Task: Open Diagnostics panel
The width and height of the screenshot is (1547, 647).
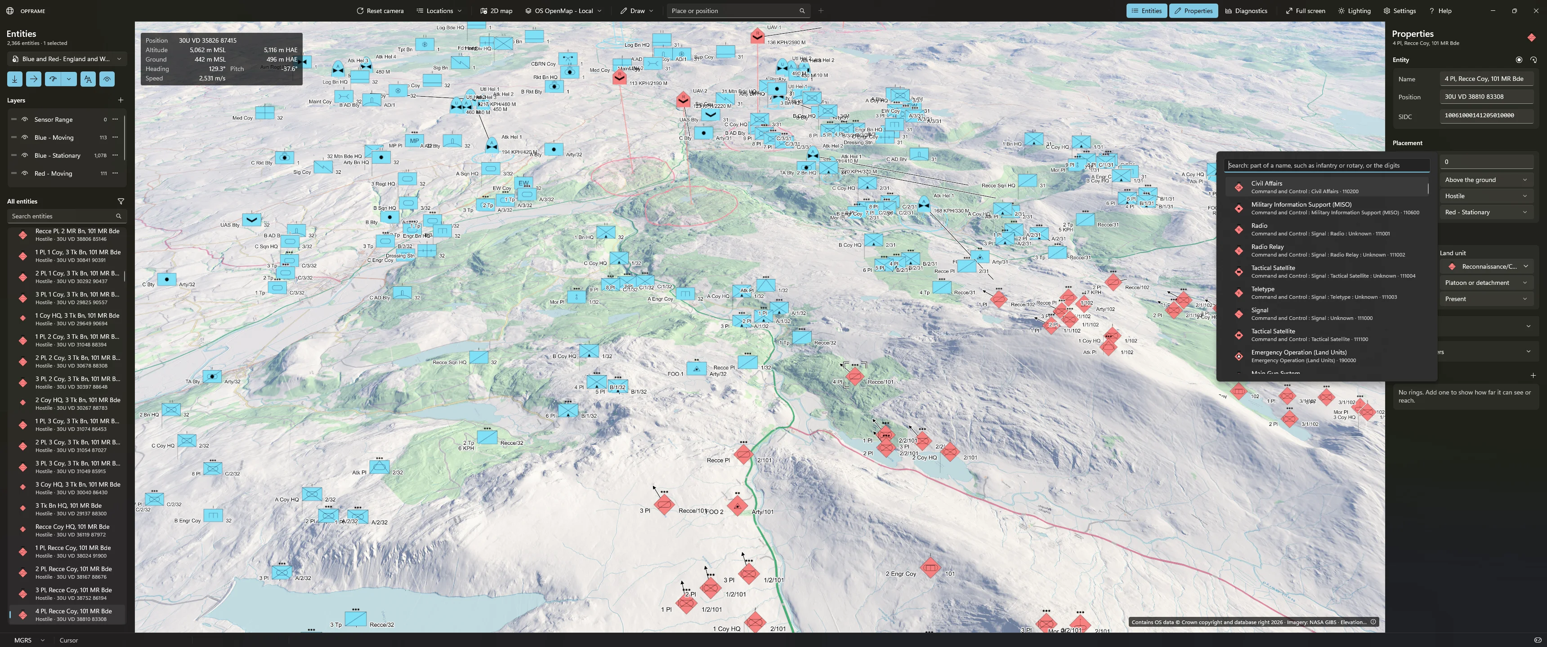Action: [x=1246, y=11]
